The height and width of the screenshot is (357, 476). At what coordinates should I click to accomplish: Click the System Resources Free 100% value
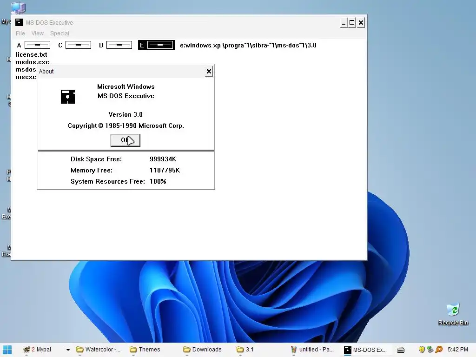point(158,182)
